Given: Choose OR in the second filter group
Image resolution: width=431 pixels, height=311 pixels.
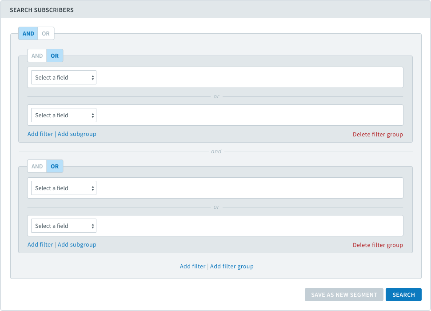Looking at the screenshot, I should pyautogui.click(x=55, y=167).
